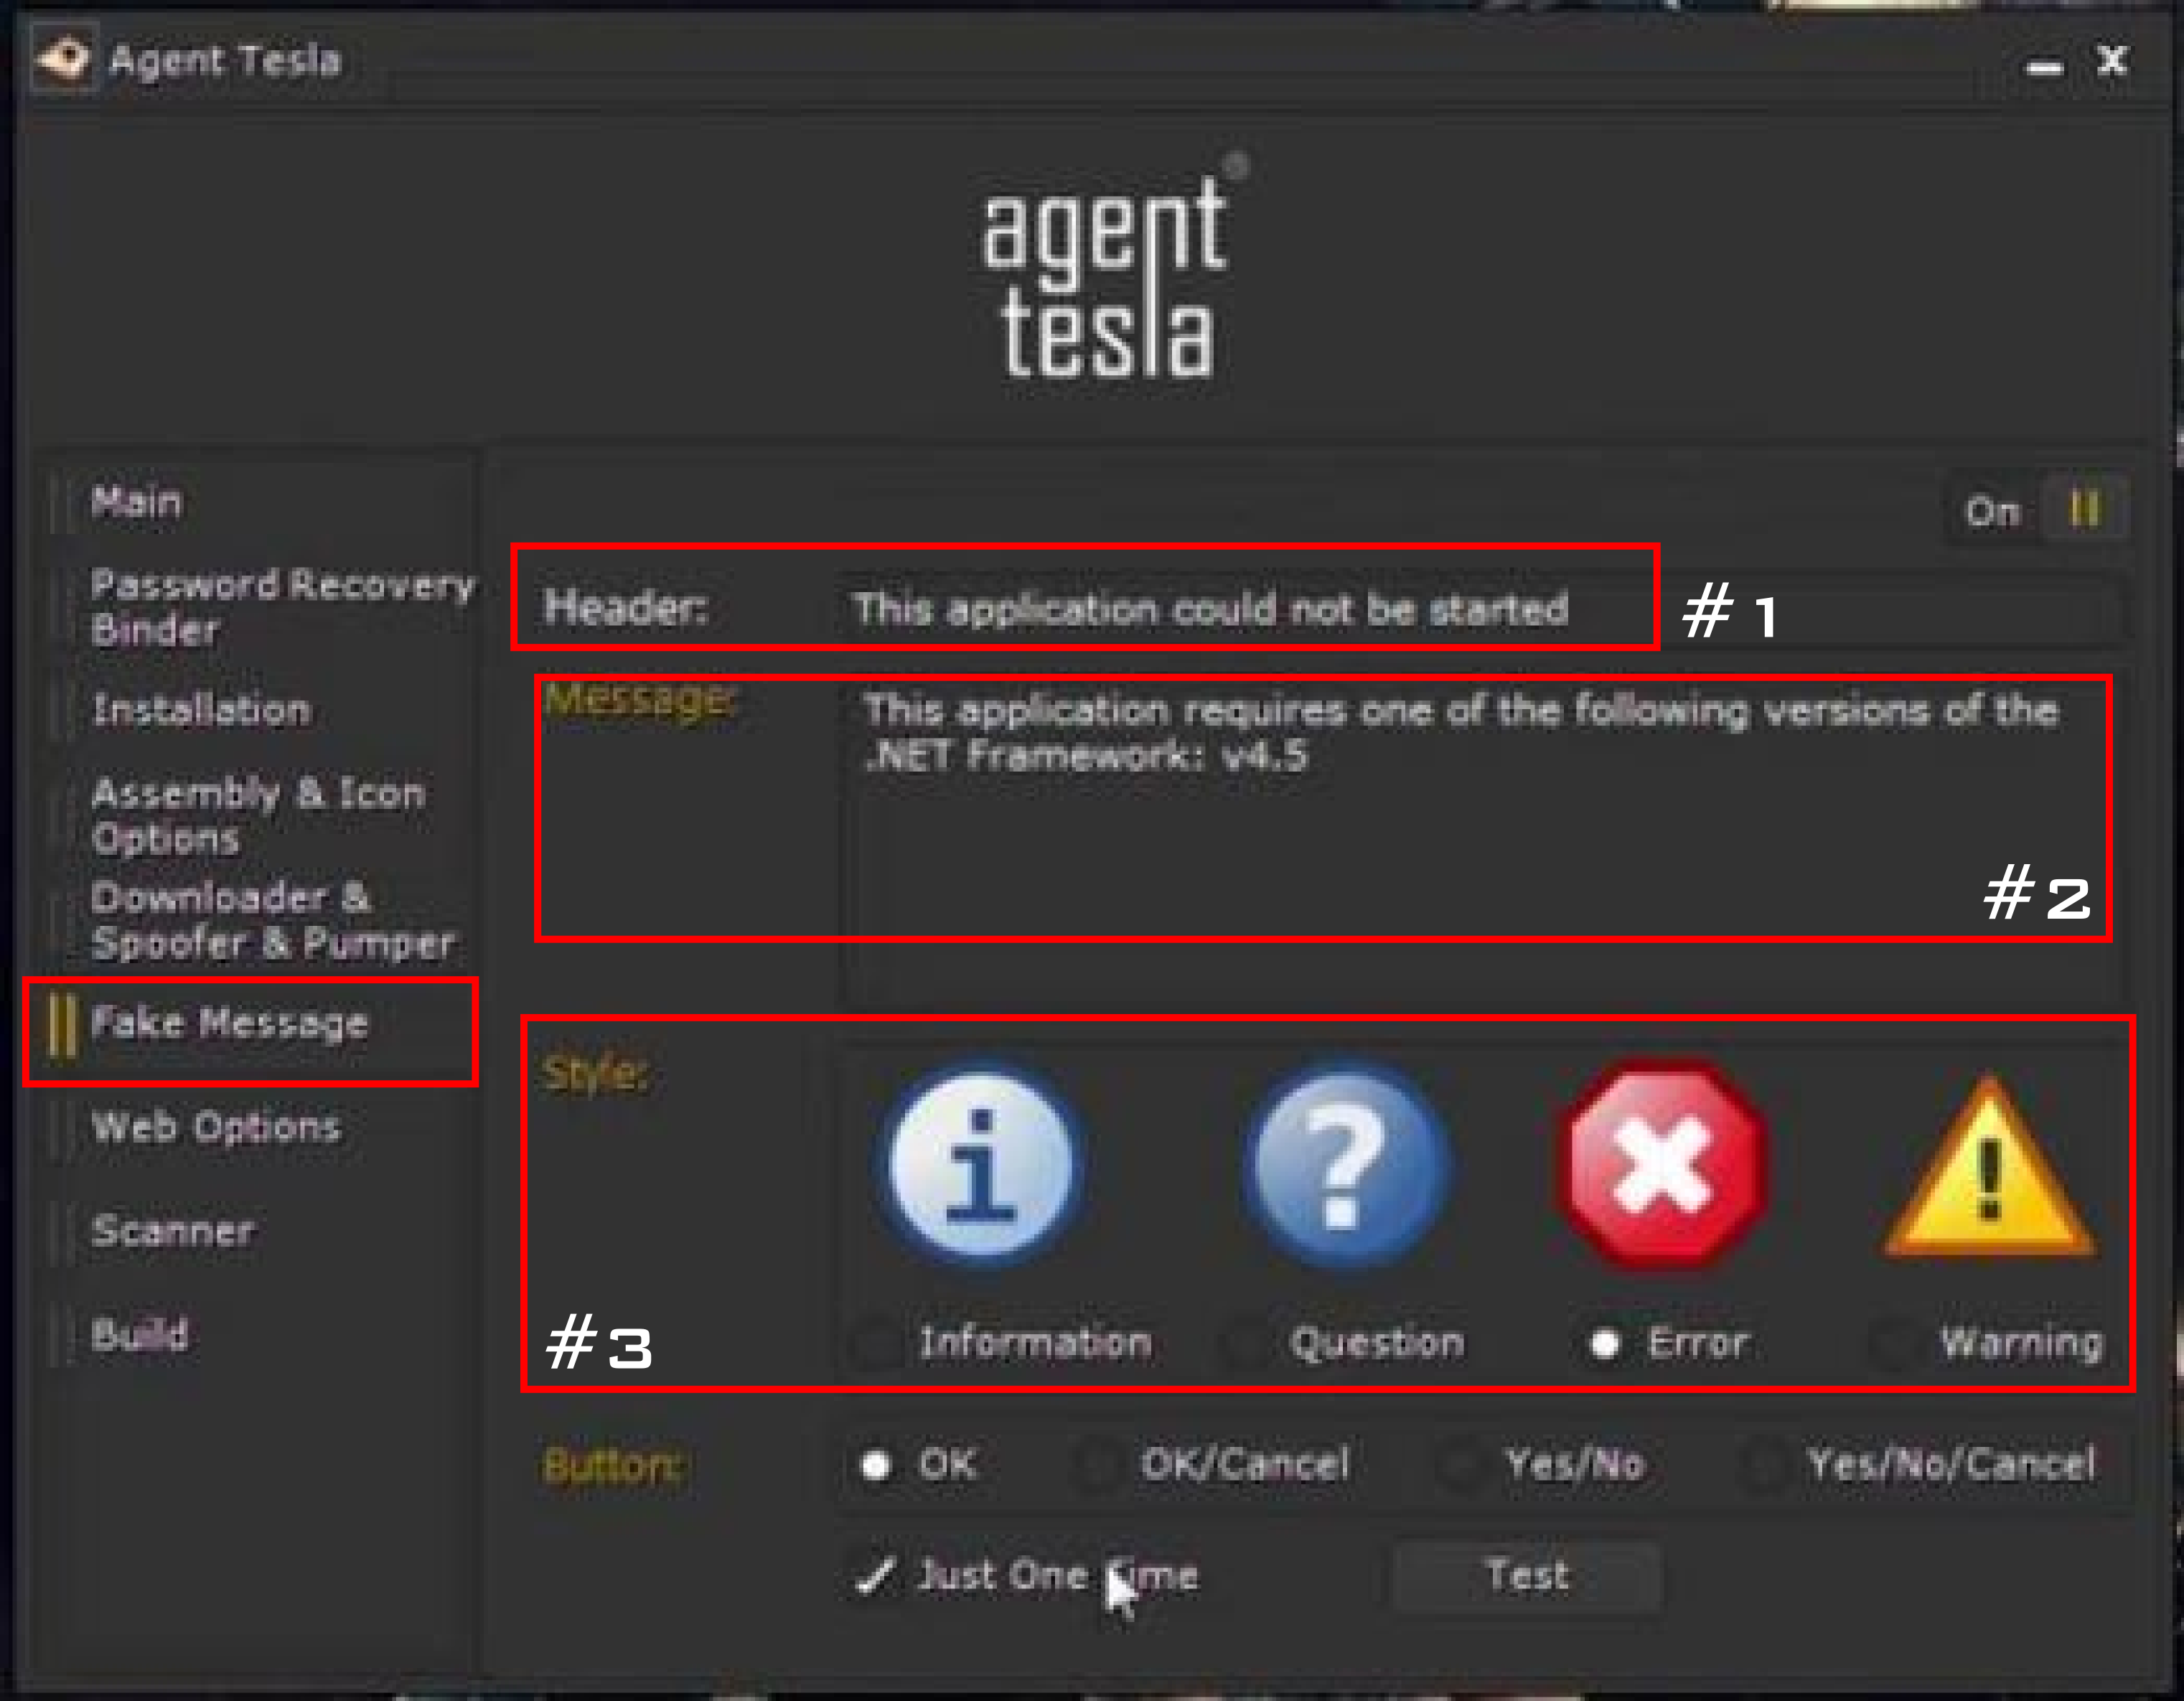The image size is (2184, 1701).
Task: Select the yellow Warning triangle icon
Action: (1989, 1168)
